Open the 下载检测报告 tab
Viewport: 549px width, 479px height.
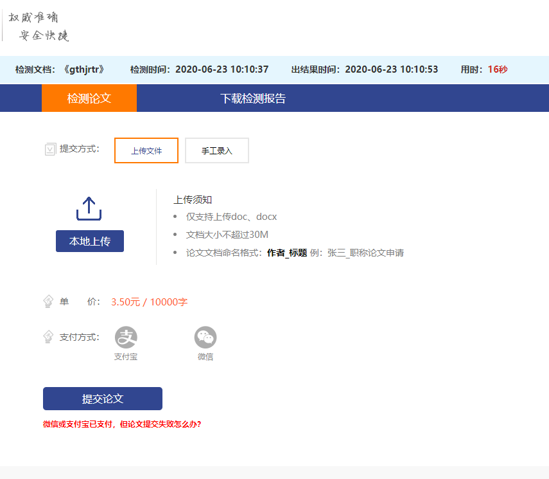click(253, 98)
